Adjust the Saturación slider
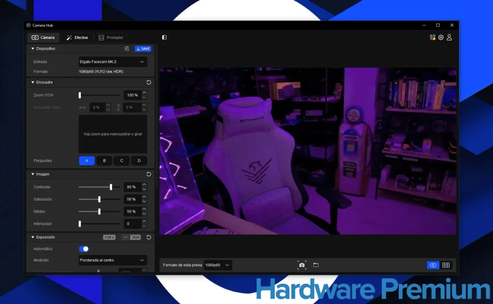 coord(99,199)
